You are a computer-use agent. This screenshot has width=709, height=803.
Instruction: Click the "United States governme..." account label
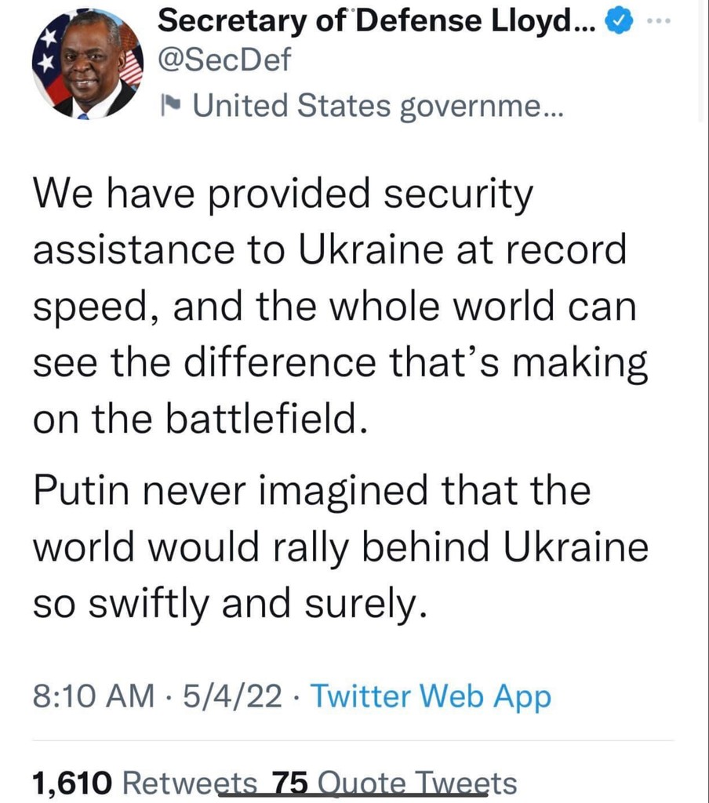(x=378, y=104)
